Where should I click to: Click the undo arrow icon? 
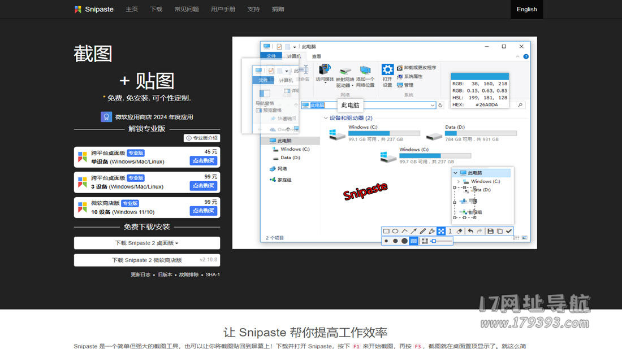[470, 231]
